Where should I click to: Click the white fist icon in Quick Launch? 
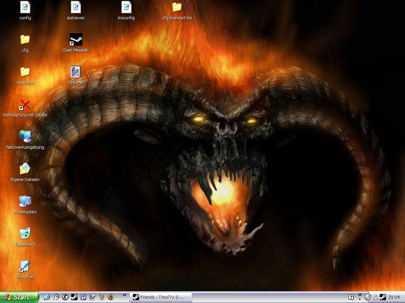pos(56,297)
